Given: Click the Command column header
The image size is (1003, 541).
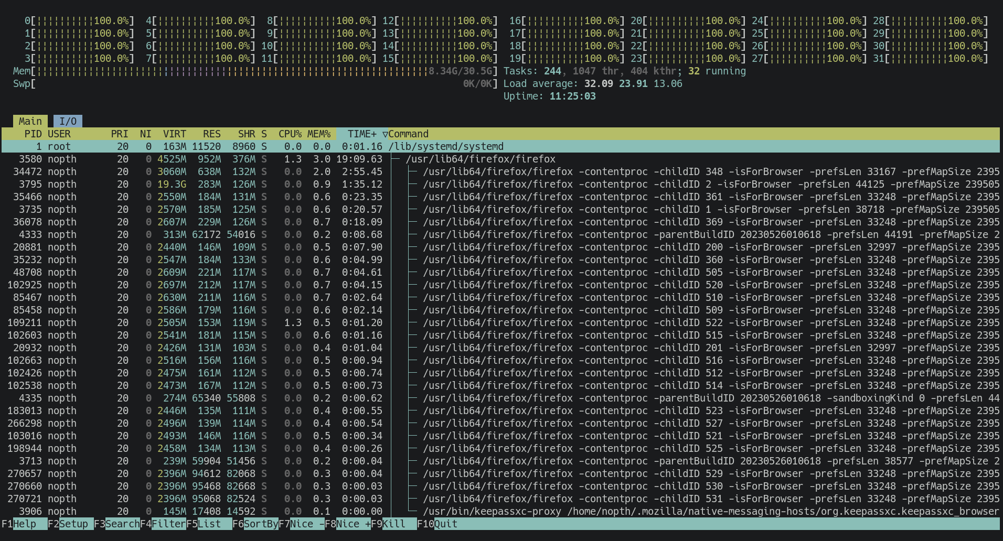Looking at the screenshot, I should tap(408, 134).
